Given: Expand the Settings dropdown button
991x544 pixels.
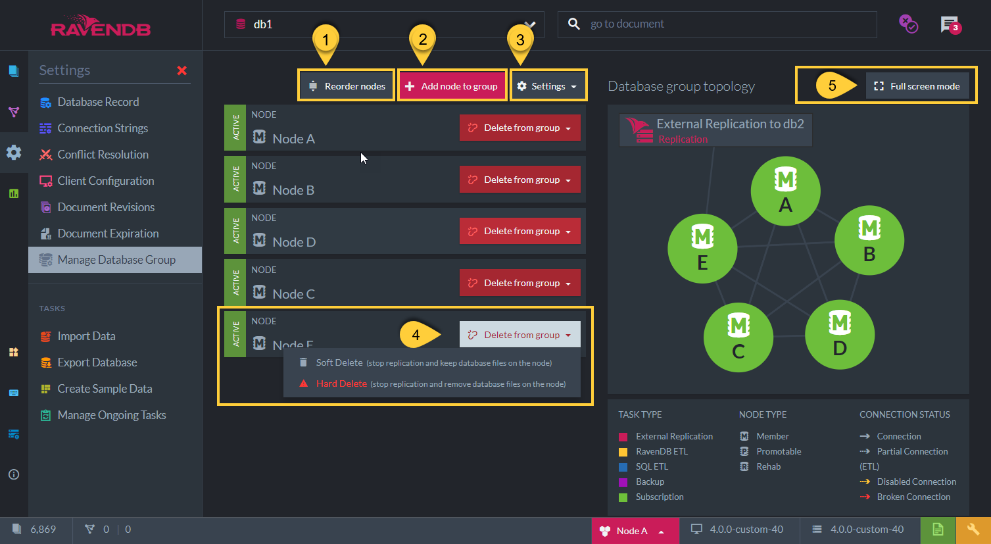Looking at the screenshot, I should pyautogui.click(x=547, y=86).
